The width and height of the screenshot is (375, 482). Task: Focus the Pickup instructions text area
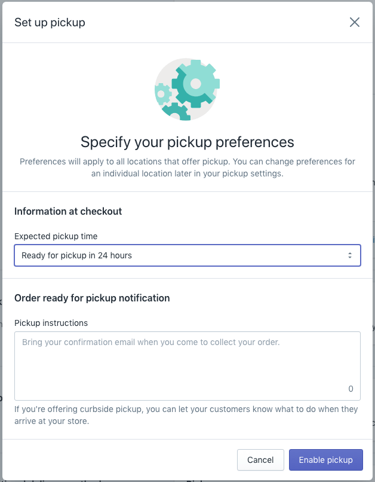click(187, 366)
